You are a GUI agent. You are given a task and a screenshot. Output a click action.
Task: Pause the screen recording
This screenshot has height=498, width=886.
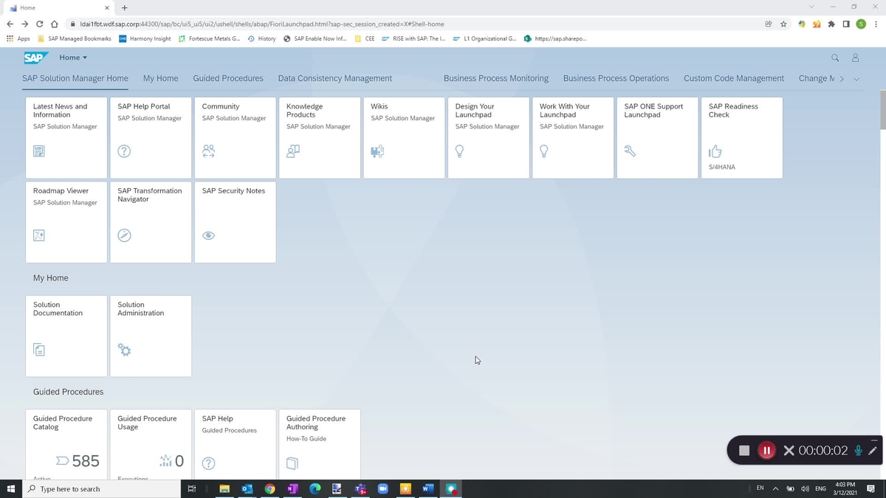point(766,450)
